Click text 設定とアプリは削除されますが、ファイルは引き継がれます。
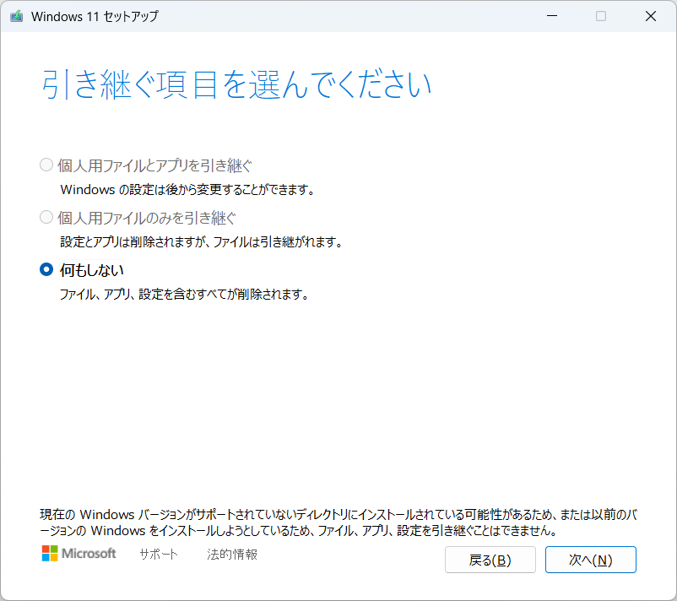Image resolution: width=677 pixels, height=601 pixels. pos(202,241)
